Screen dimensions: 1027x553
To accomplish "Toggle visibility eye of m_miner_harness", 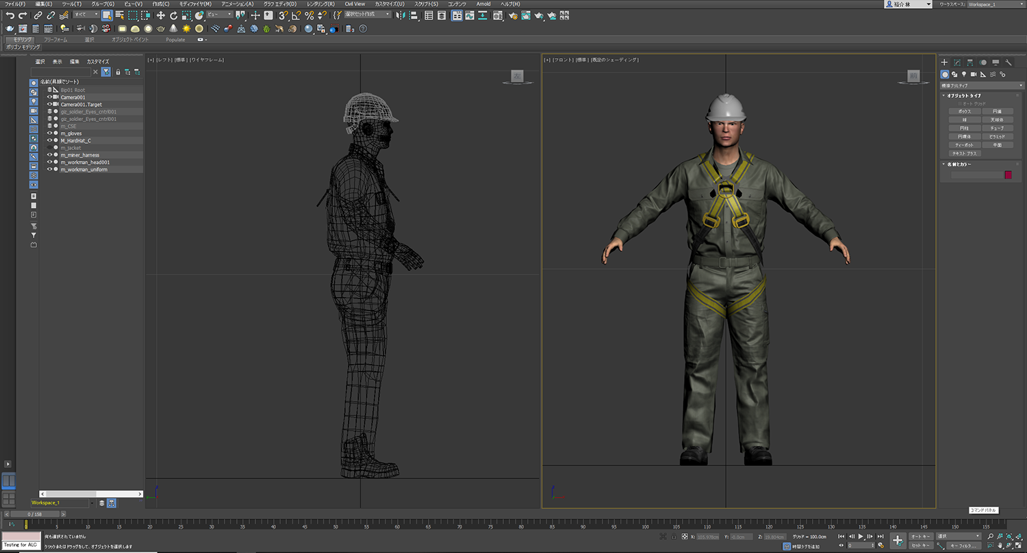I will coord(50,155).
